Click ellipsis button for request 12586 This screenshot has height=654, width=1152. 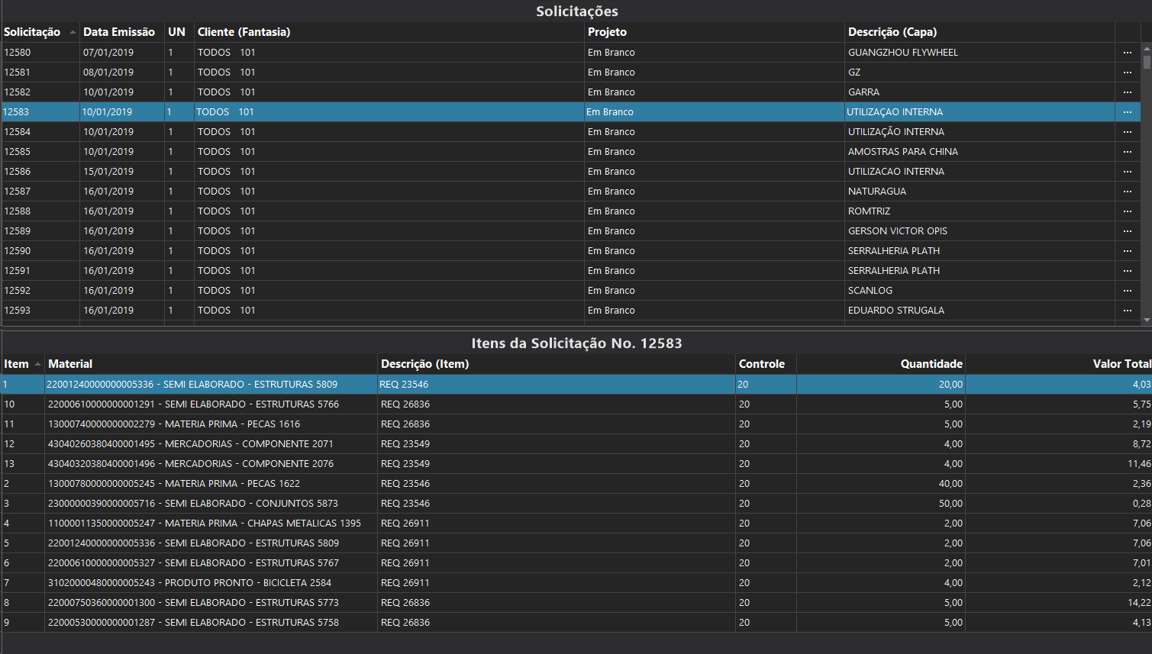(x=1128, y=172)
